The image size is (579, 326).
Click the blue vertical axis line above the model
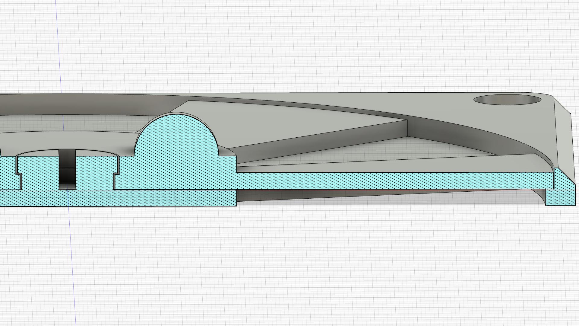pyautogui.click(x=58, y=45)
